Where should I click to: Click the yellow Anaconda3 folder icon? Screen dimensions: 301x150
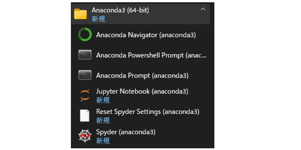80,14
